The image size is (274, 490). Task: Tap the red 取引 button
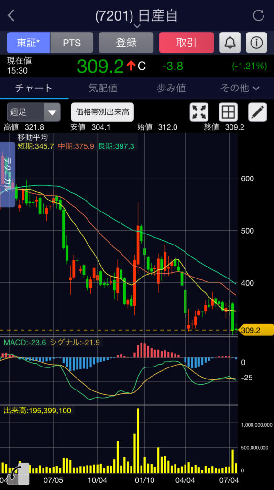(x=186, y=43)
